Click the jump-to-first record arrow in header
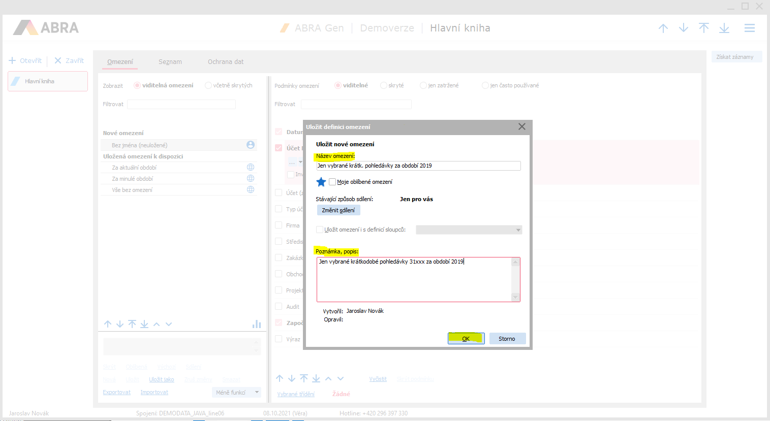The image size is (770, 421). pos(703,28)
